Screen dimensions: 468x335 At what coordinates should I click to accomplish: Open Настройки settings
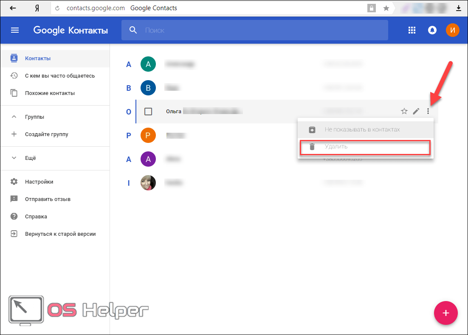point(39,182)
